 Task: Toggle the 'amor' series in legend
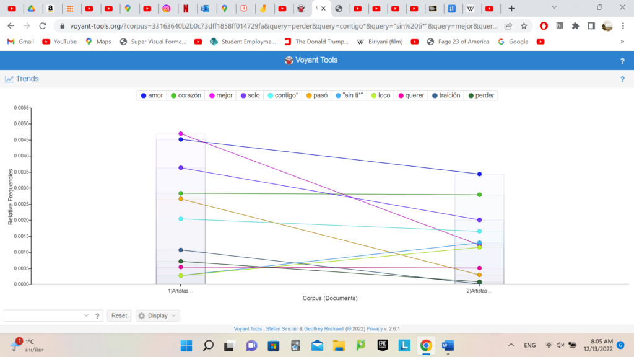coord(152,95)
